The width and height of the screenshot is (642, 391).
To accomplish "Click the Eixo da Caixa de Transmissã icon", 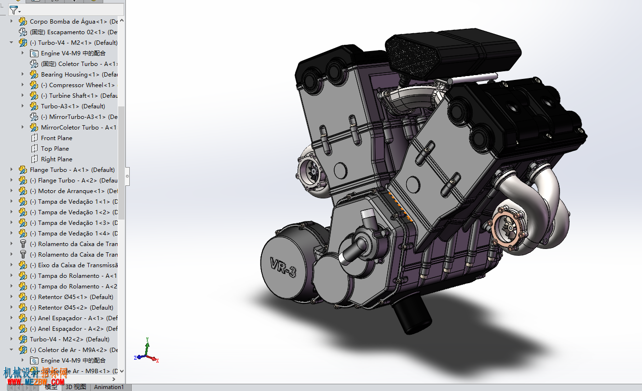I will click(23, 265).
